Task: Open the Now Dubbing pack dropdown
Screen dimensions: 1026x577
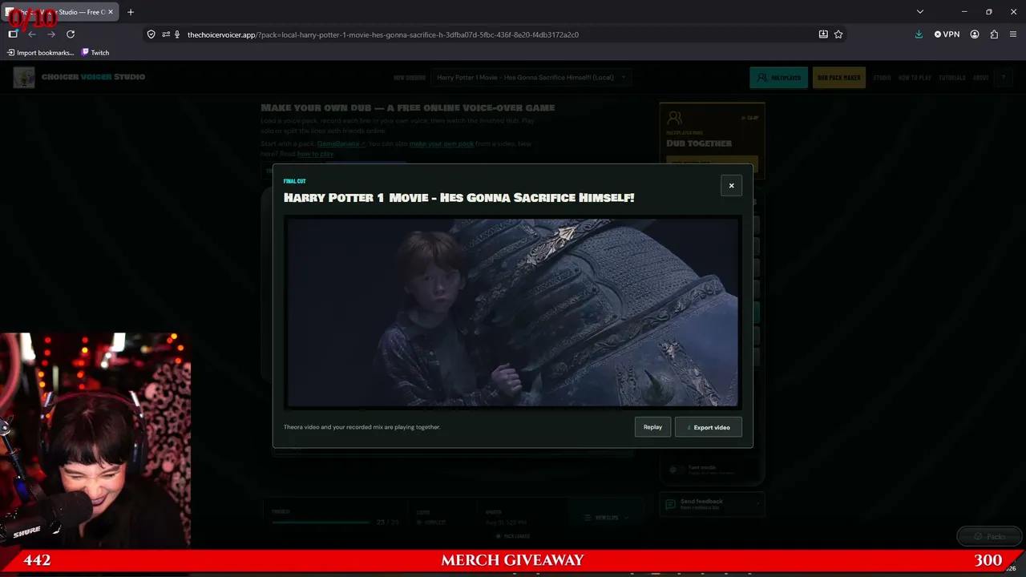Action: click(x=531, y=78)
